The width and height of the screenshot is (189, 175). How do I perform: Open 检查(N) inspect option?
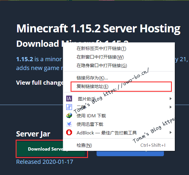pyautogui.click(x=119, y=145)
